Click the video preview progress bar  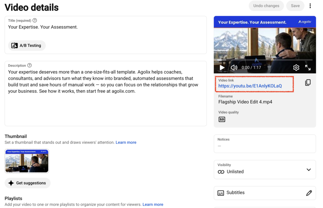pos(265,60)
